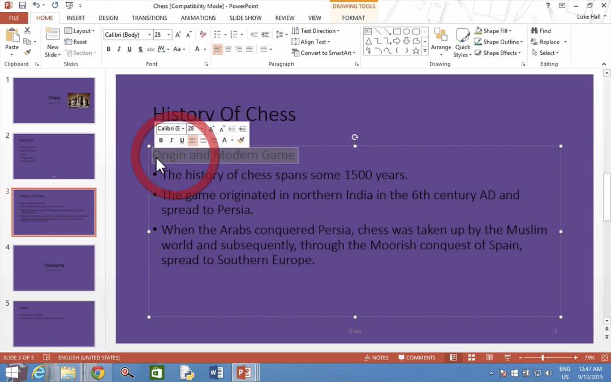Click the Cut scissors icon

pos(27,31)
